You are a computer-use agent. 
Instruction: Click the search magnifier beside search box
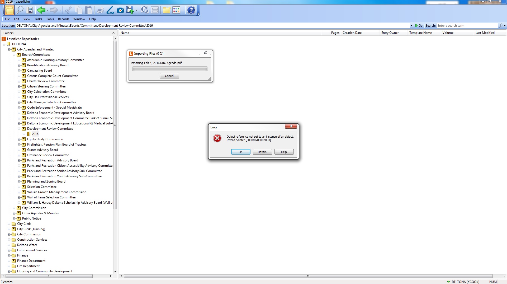501,26
